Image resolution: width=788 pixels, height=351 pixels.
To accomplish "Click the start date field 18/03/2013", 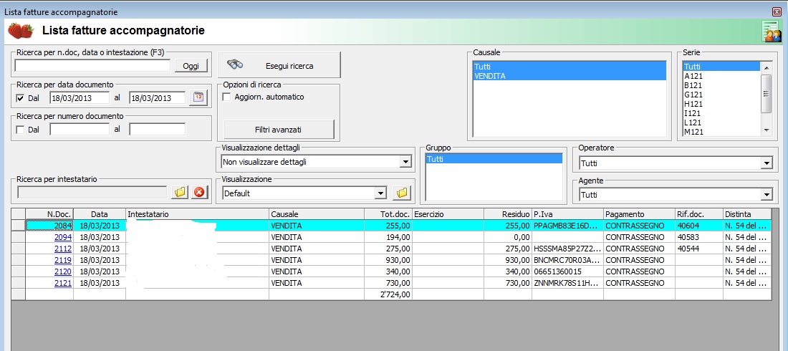I will point(80,97).
